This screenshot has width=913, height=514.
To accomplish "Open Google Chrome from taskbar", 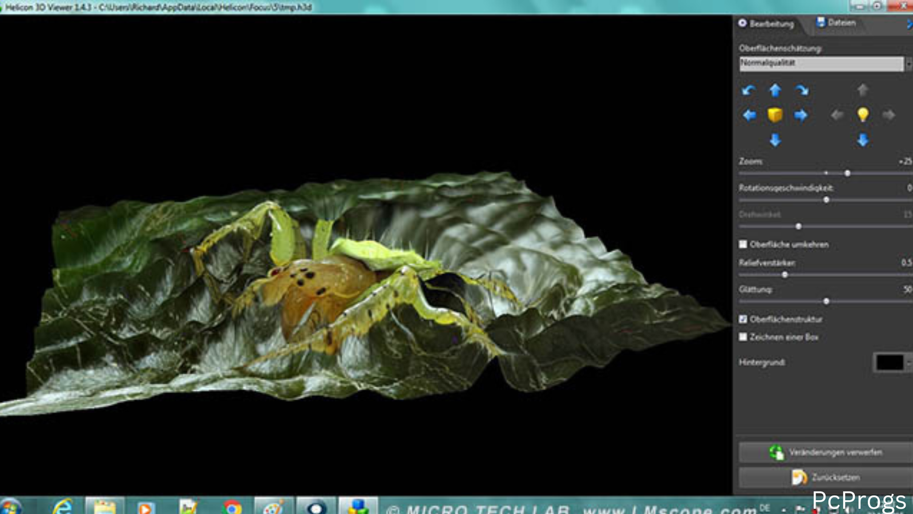I will (x=232, y=507).
